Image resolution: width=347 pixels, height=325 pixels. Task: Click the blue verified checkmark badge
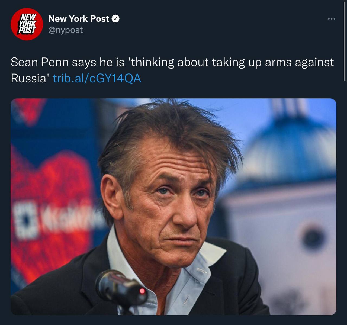[116, 19]
